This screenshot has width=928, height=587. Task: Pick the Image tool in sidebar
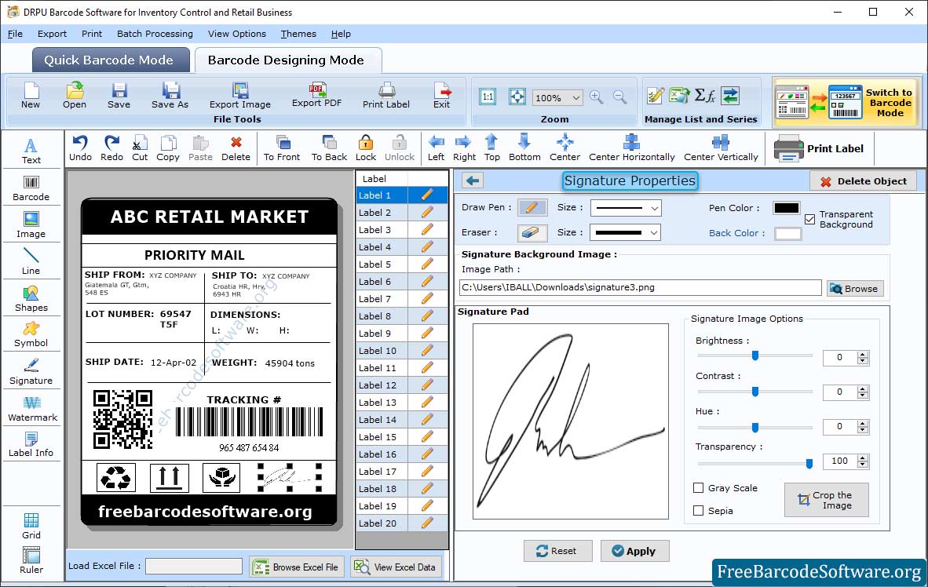pyautogui.click(x=31, y=225)
